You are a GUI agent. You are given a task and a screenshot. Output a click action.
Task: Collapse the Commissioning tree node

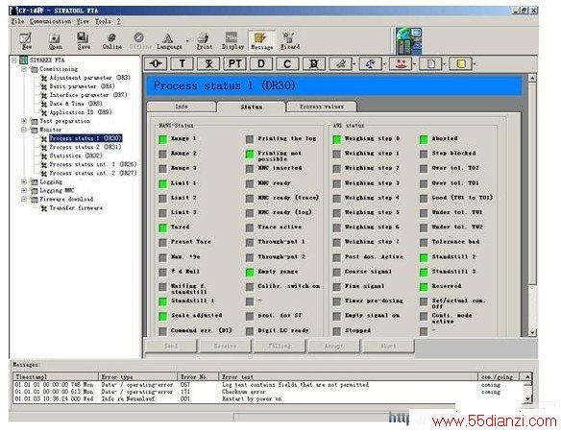24,69
